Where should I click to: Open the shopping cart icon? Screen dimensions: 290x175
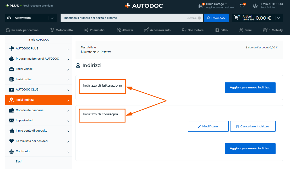click(x=237, y=18)
